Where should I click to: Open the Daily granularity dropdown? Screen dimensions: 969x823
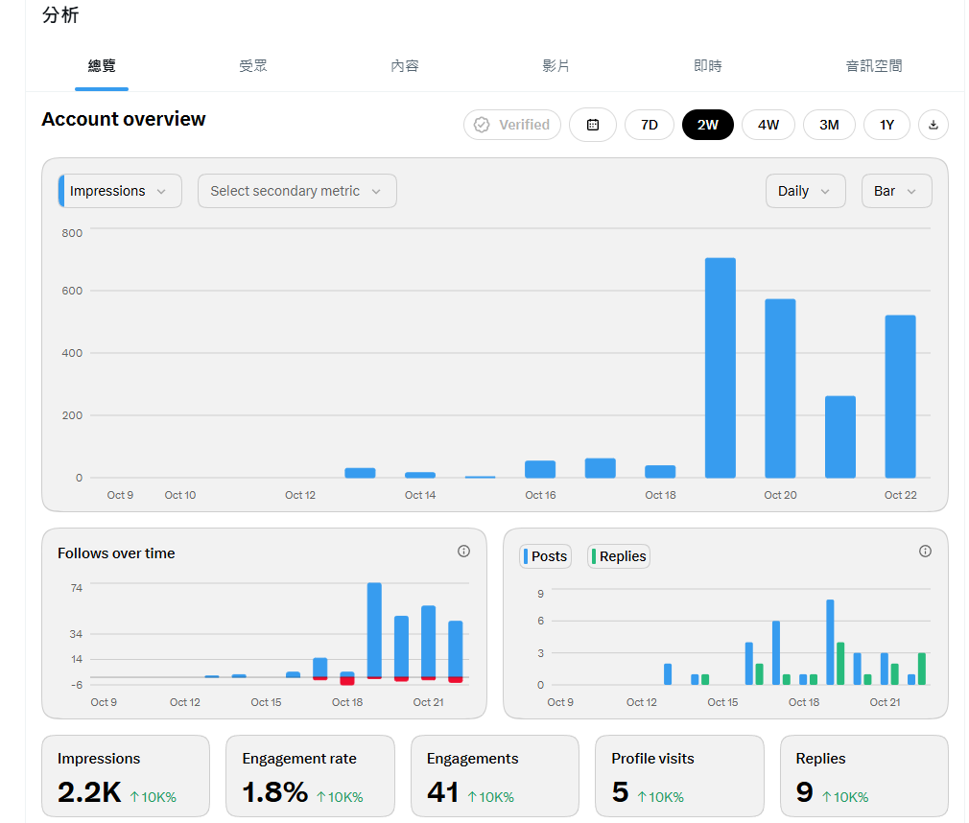pyautogui.click(x=805, y=191)
